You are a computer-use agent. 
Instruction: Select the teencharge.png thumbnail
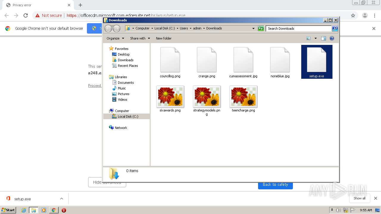(x=243, y=97)
